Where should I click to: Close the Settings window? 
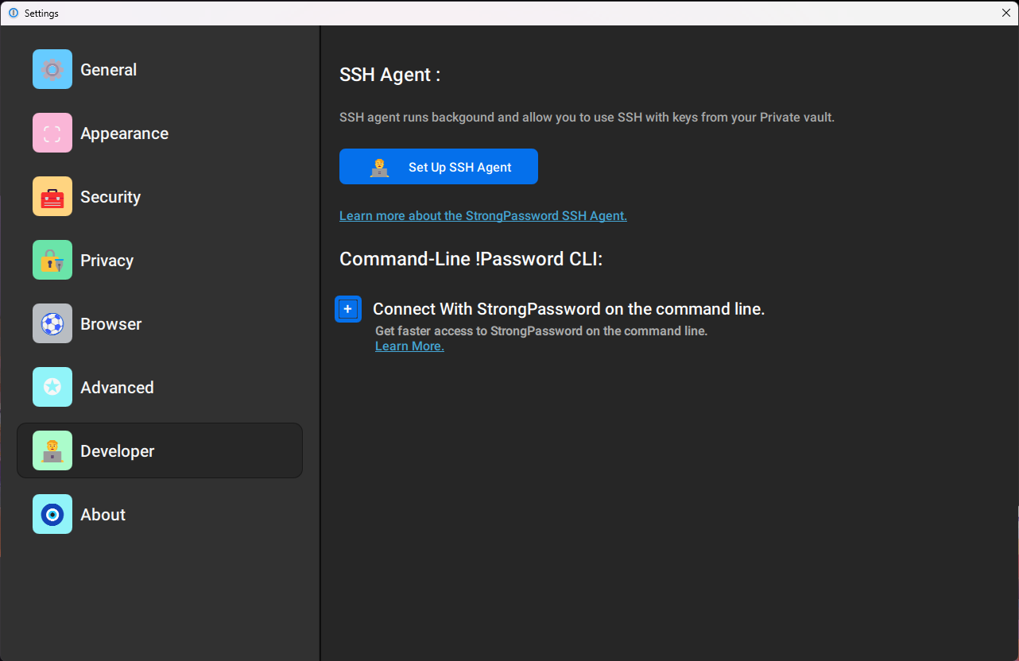pyautogui.click(x=1005, y=13)
